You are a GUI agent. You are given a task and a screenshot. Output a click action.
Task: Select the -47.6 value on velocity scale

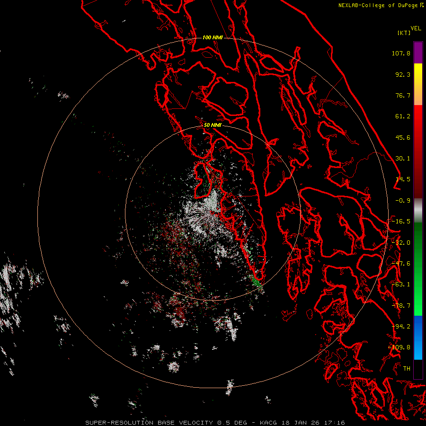(x=401, y=264)
